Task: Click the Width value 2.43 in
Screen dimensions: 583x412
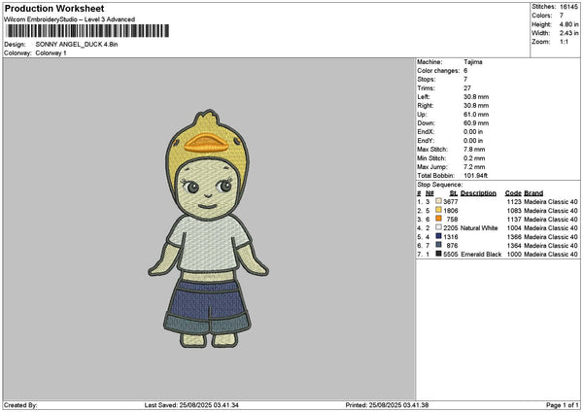Action: (x=568, y=33)
